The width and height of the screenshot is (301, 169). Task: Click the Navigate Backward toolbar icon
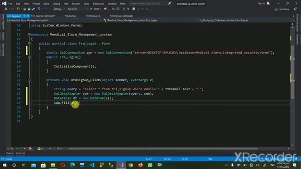6,9
